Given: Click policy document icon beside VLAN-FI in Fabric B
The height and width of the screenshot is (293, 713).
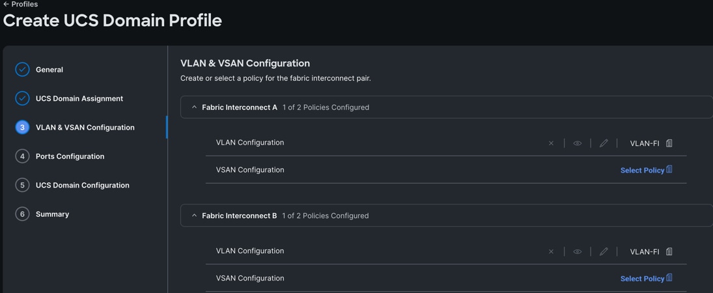Looking at the screenshot, I should pos(669,251).
